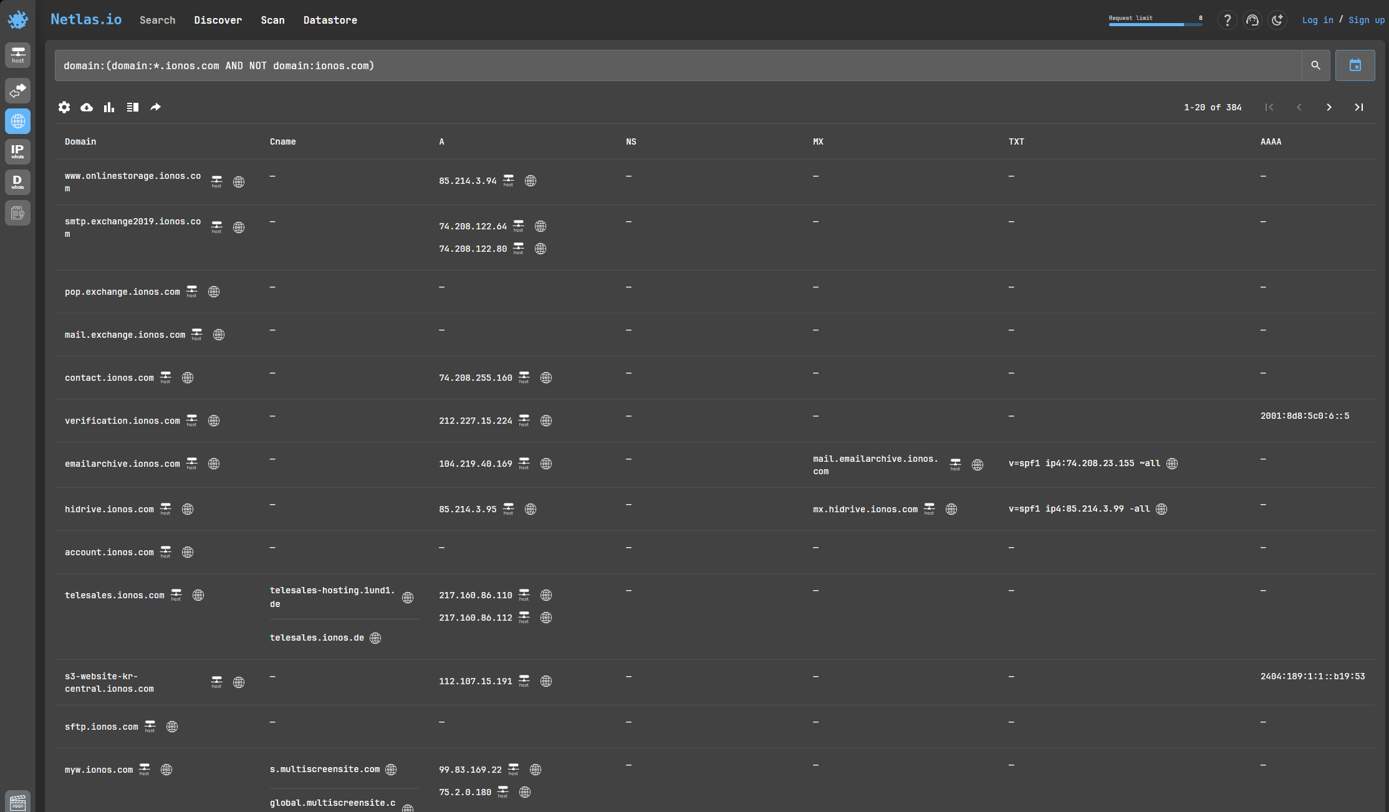Screen dimensions: 1389x812
Task: Open the responses search icon with arrows in sidebar
Action: tap(17, 90)
